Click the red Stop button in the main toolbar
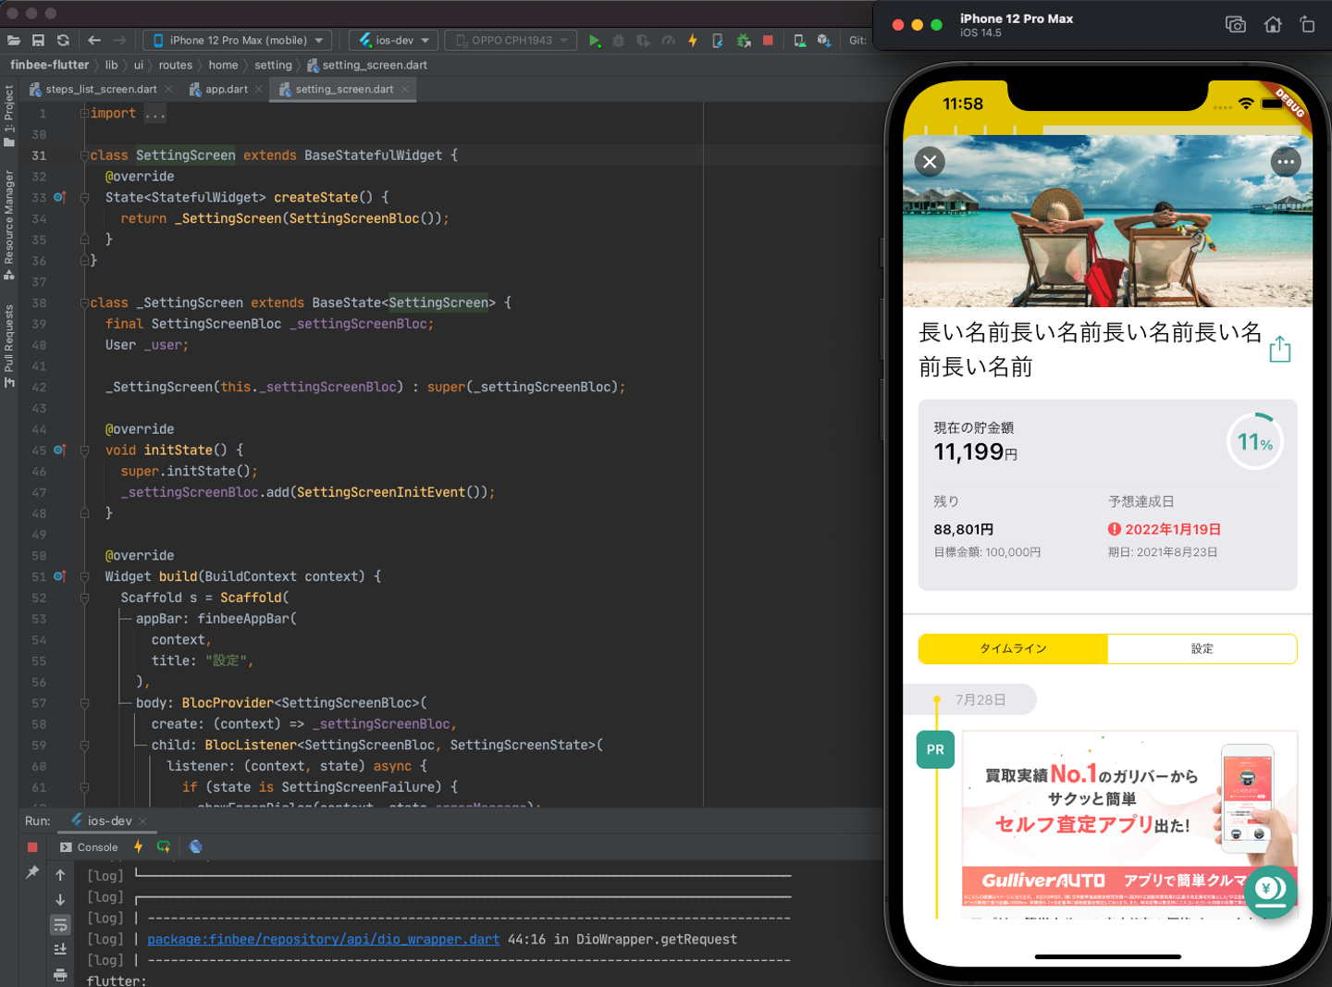The height and width of the screenshot is (987, 1332). coord(768,41)
